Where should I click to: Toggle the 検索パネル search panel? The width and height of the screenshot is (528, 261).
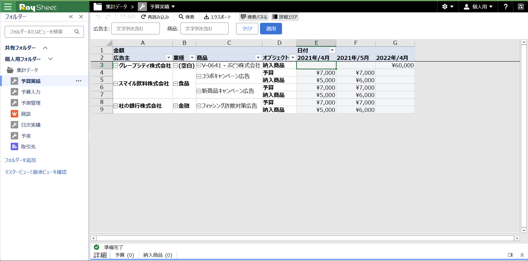point(254,17)
